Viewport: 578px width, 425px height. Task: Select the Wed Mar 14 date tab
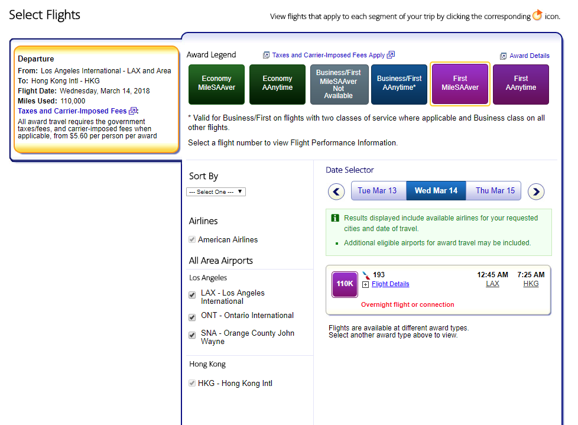pyautogui.click(x=436, y=190)
